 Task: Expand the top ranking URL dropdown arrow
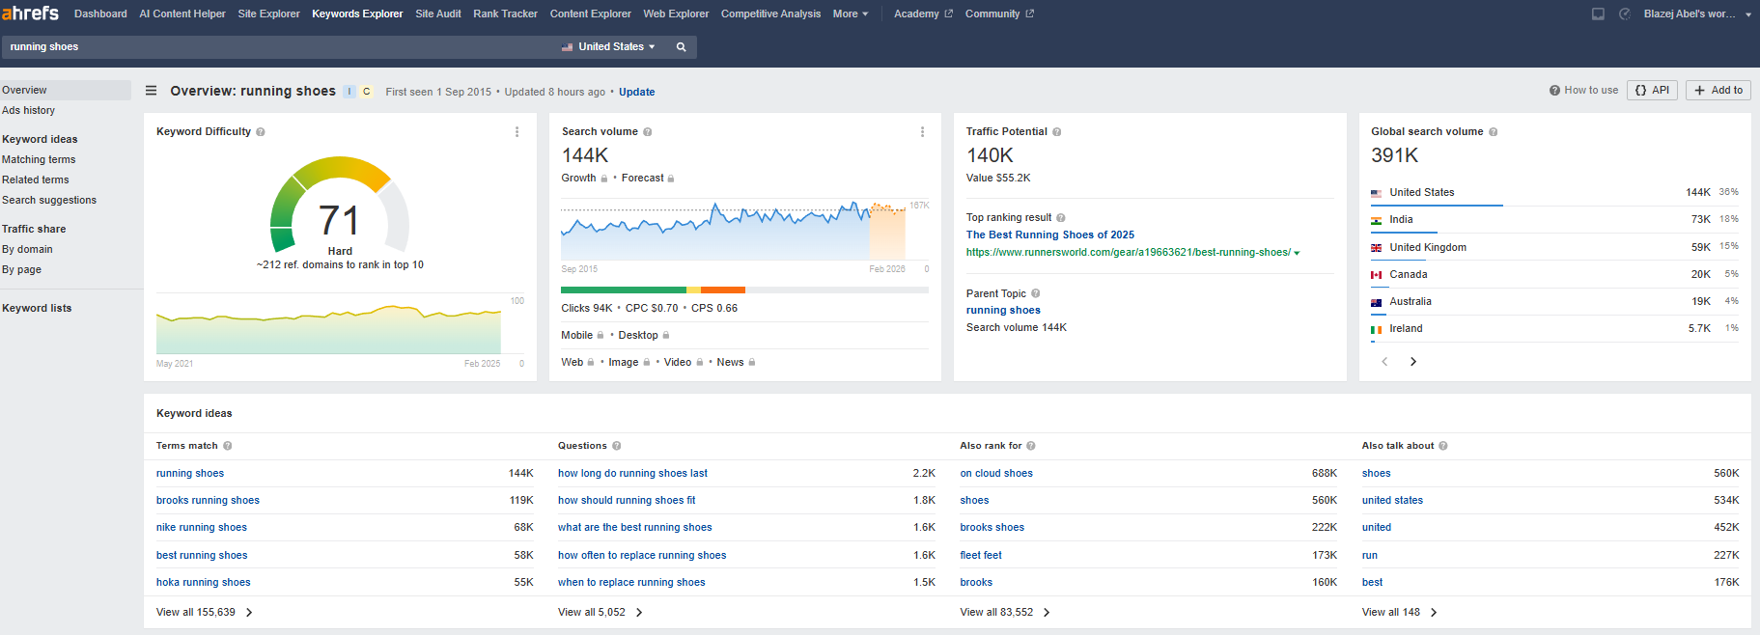1297,253
